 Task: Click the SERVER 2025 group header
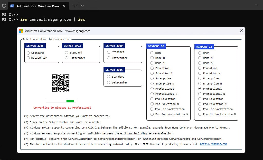tap(35, 46)
